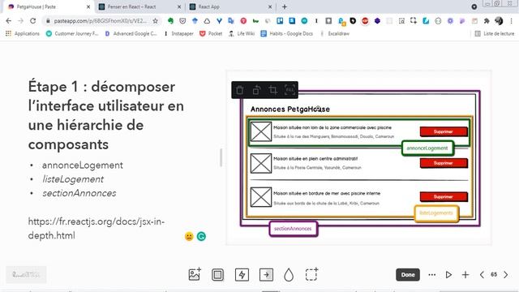This screenshot has width=519, height=292.
Task: Click the green Grammarly icon
Action: tap(201, 236)
